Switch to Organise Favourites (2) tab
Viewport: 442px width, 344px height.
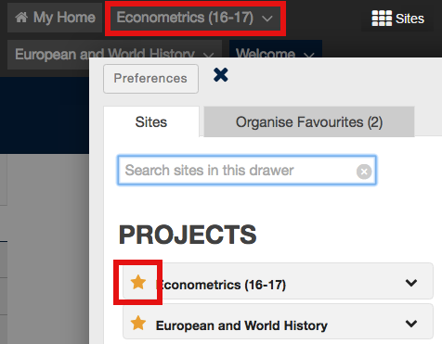[309, 121]
